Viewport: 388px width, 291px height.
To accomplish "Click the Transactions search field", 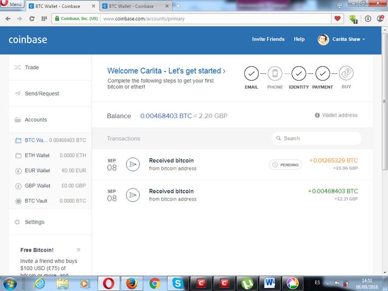I will pyautogui.click(x=316, y=138).
